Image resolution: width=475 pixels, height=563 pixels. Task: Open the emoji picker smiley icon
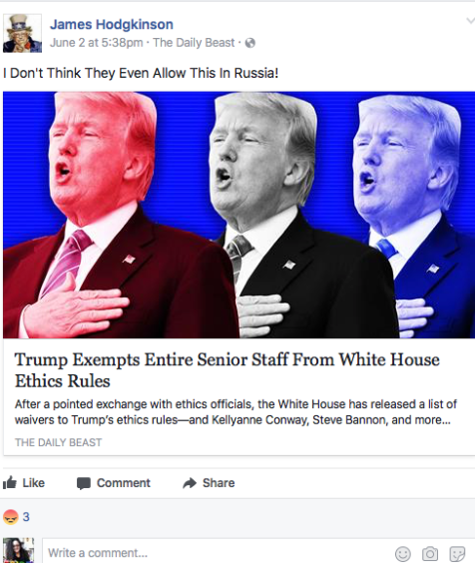(403, 553)
